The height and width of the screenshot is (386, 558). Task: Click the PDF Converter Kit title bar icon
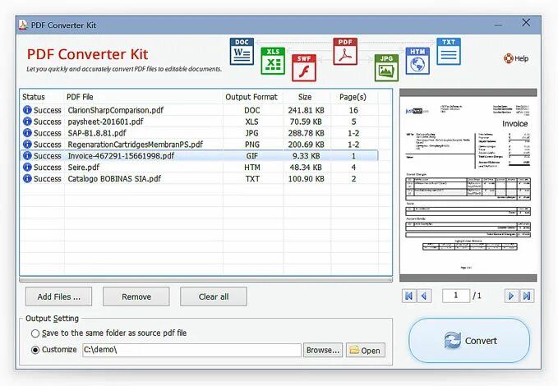click(x=23, y=25)
